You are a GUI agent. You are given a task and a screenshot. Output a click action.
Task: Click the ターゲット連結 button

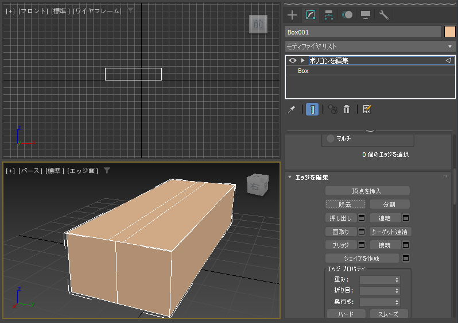[x=390, y=232]
